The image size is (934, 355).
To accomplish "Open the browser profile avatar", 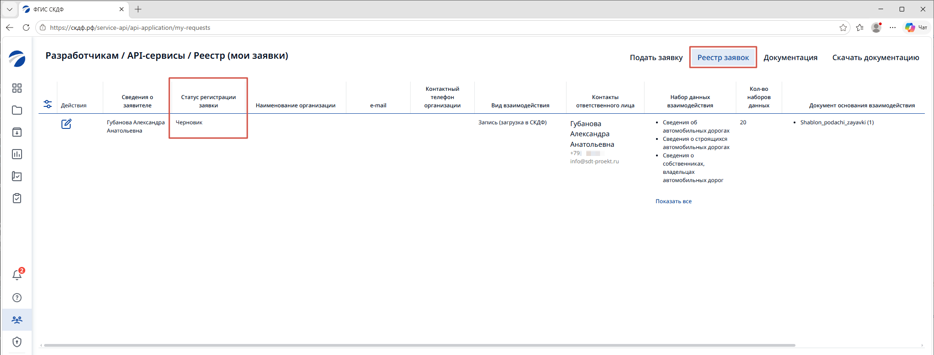I will pos(876,28).
